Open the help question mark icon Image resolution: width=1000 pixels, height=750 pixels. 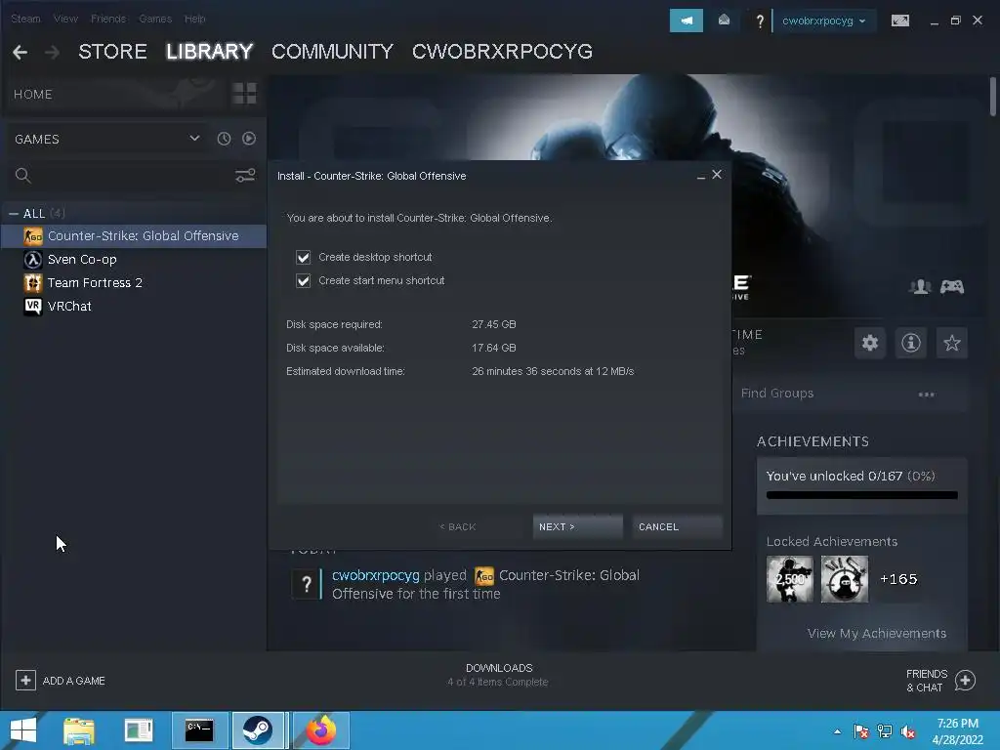tap(759, 21)
